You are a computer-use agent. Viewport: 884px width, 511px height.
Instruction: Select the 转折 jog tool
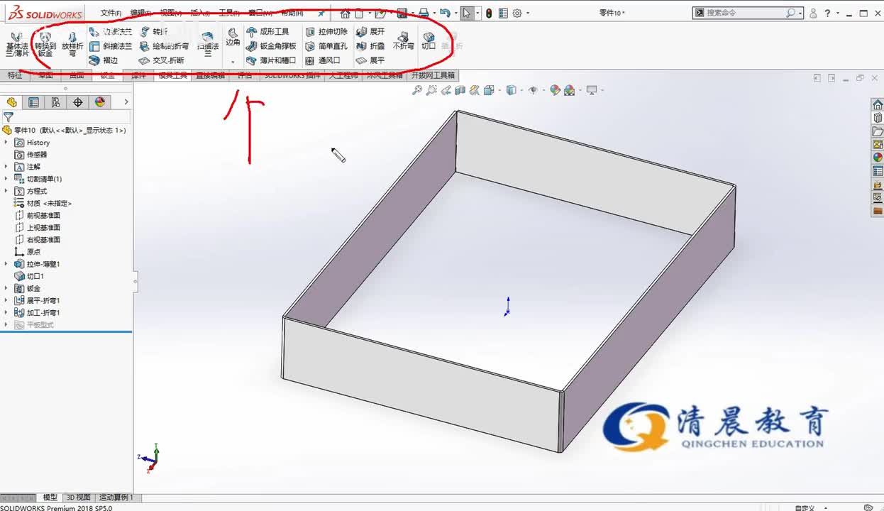(x=154, y=32)
